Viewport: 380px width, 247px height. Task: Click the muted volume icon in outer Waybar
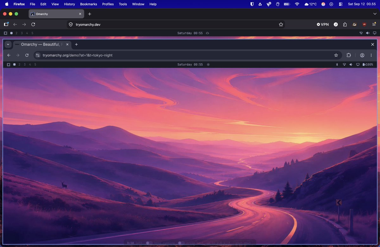tap(368, 33)
